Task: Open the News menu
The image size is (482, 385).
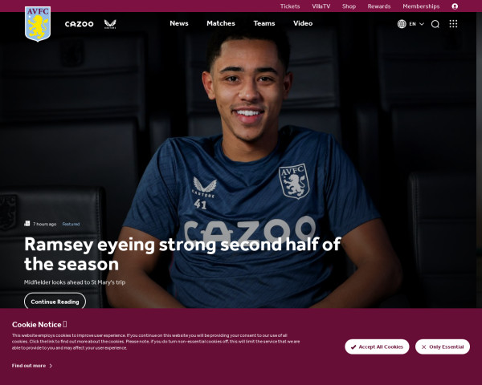Action: coord(179,23)
